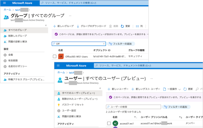This screenshot has width=203, height=128.
Task: Expand 一括操作 dropdown
Action: pyautogui.click(x=172, y=89)
